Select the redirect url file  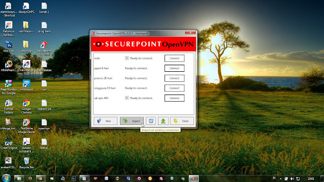coord(44,105)
